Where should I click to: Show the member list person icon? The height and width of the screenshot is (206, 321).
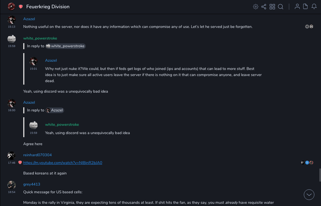point(297,7)
